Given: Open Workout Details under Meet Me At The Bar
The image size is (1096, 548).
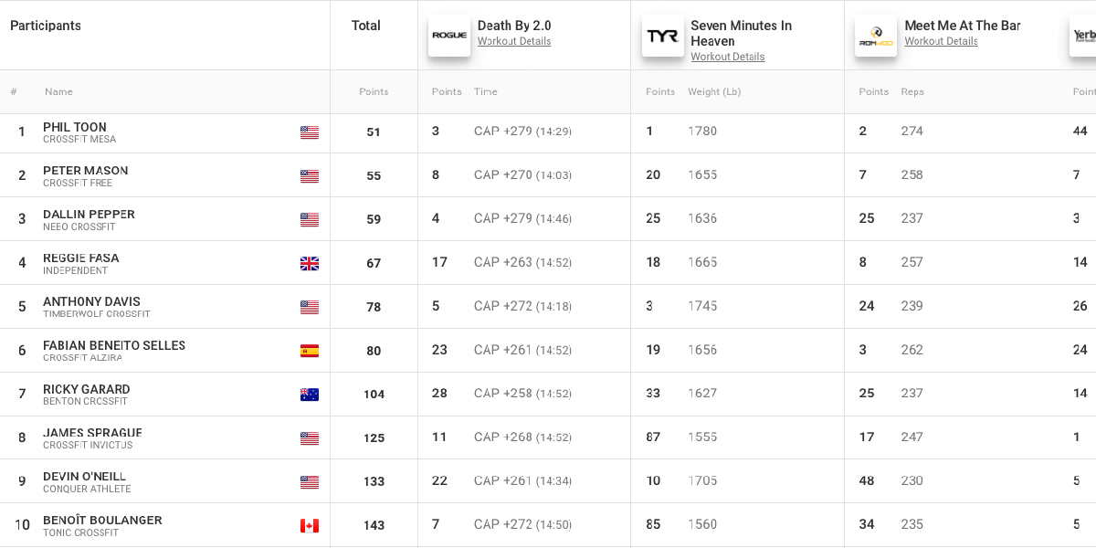Looking at the screenshot, I should tap(942, 41).
